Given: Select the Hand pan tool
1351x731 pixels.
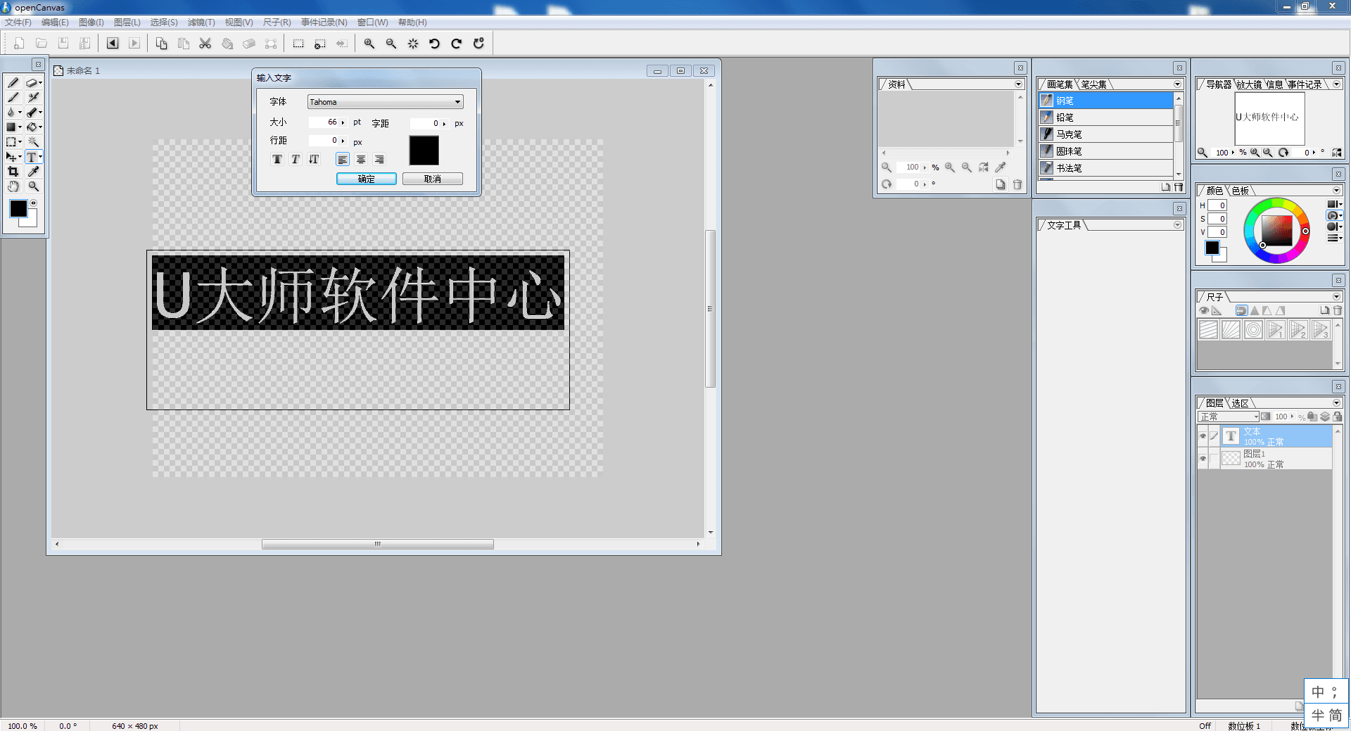Looking at the screenshot, I should point(13,186).
